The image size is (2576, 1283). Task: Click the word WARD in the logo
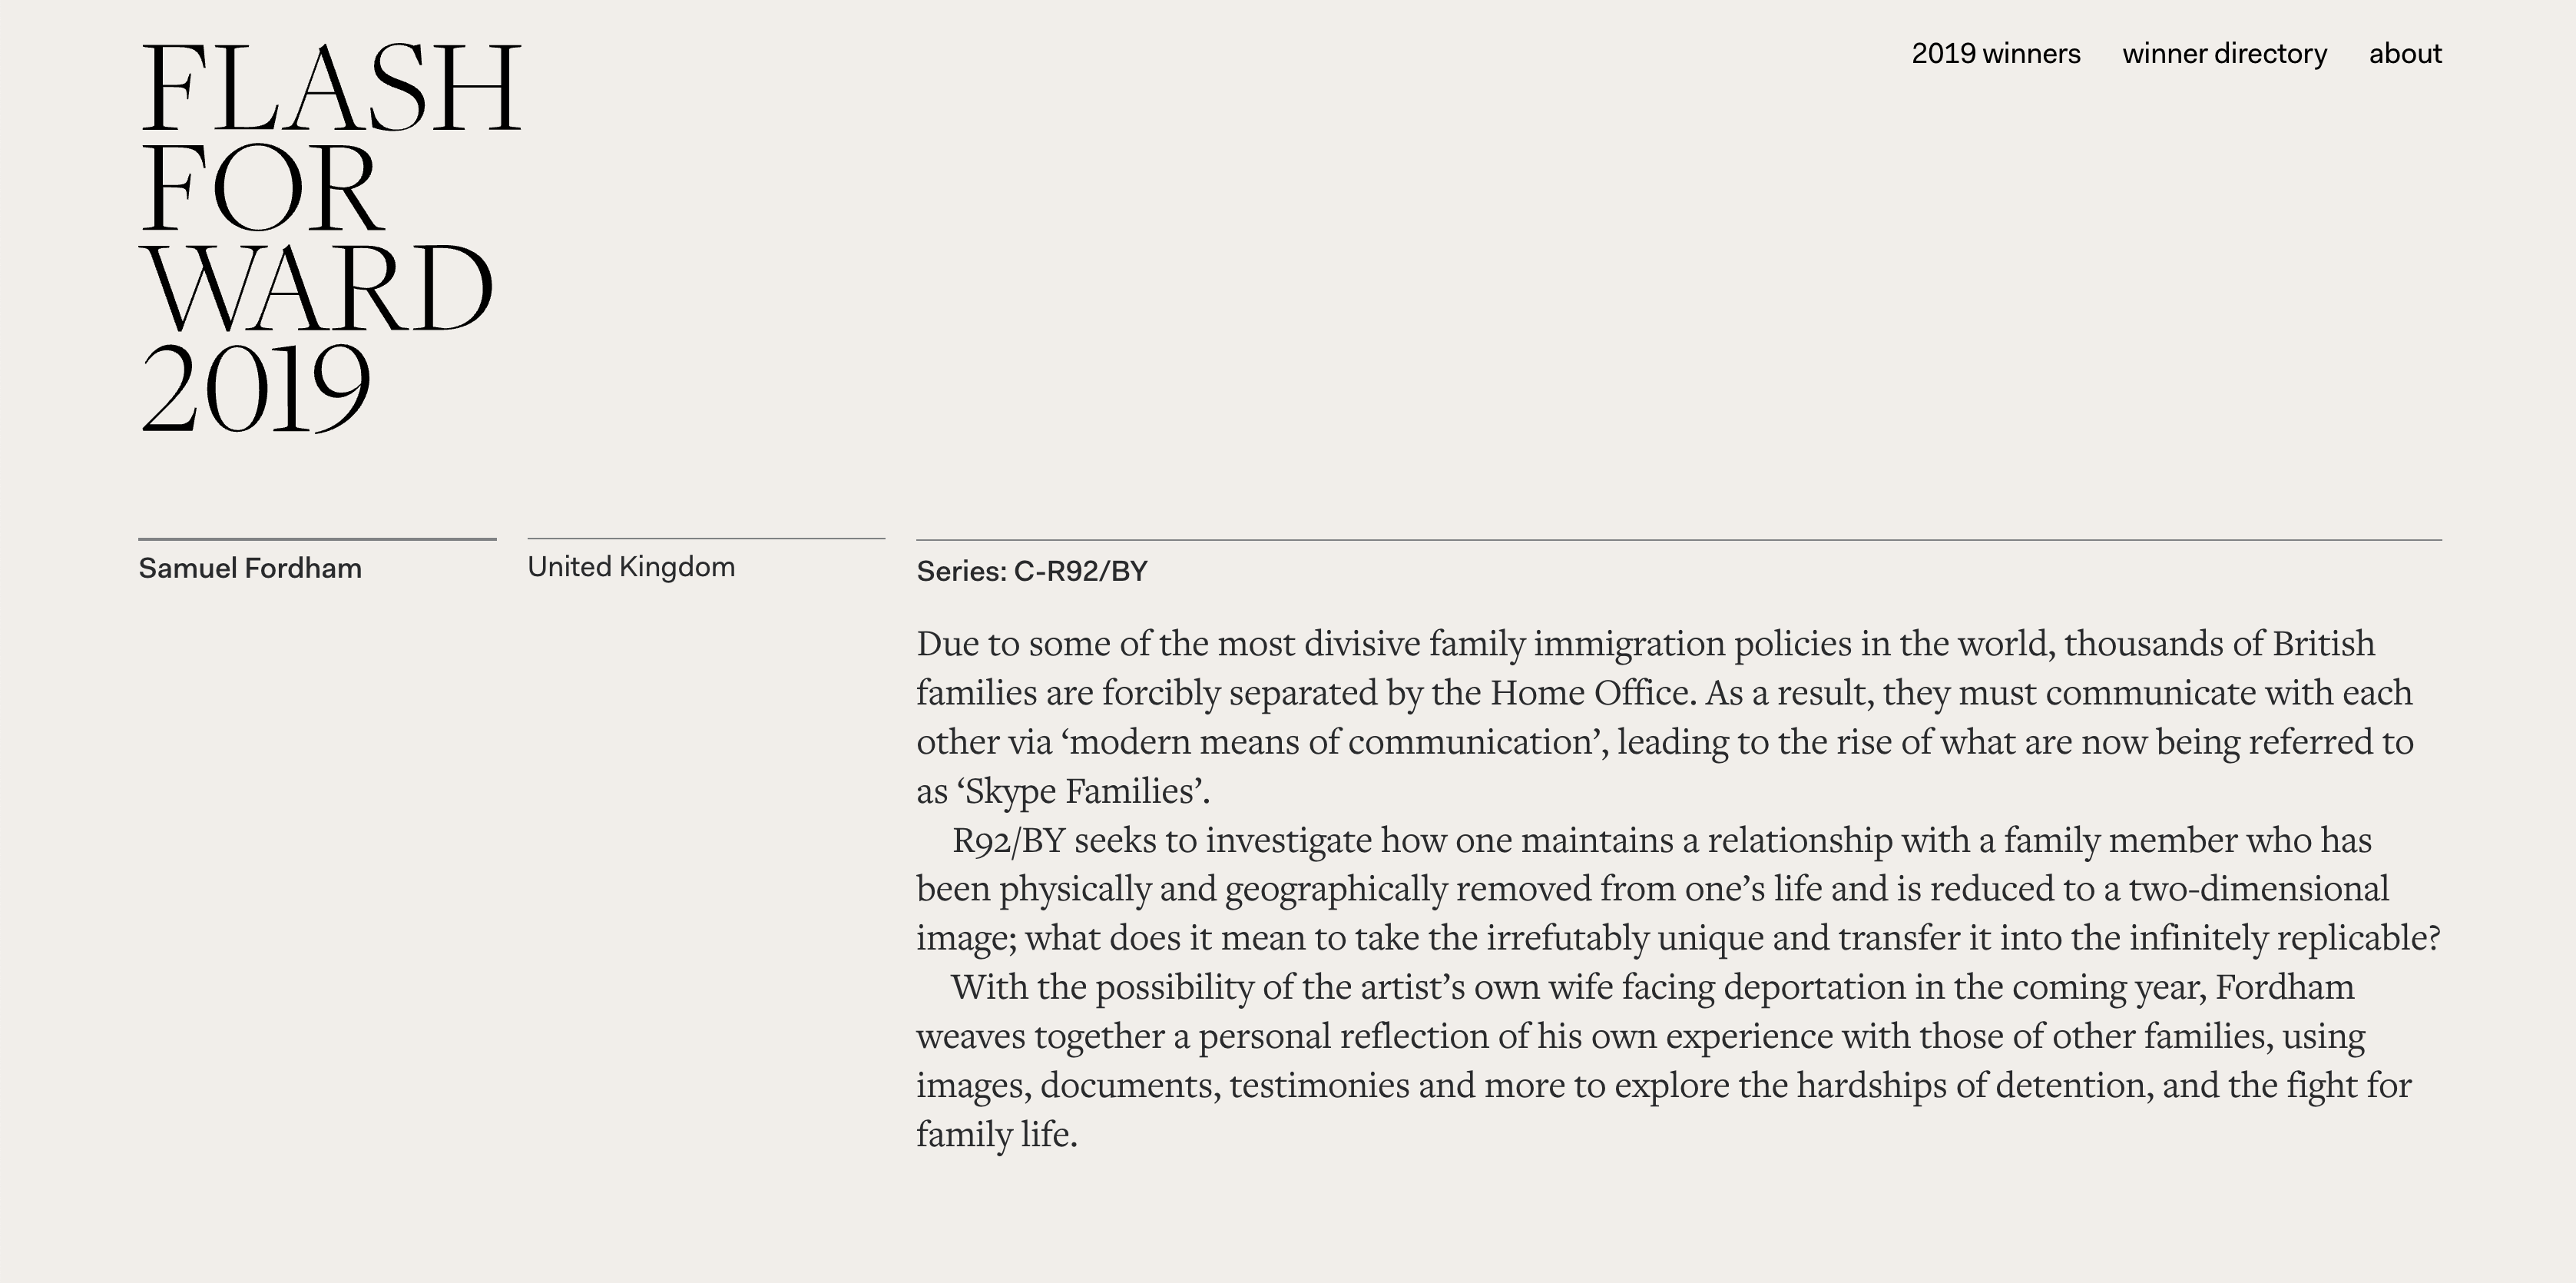[x=318, y=289]
